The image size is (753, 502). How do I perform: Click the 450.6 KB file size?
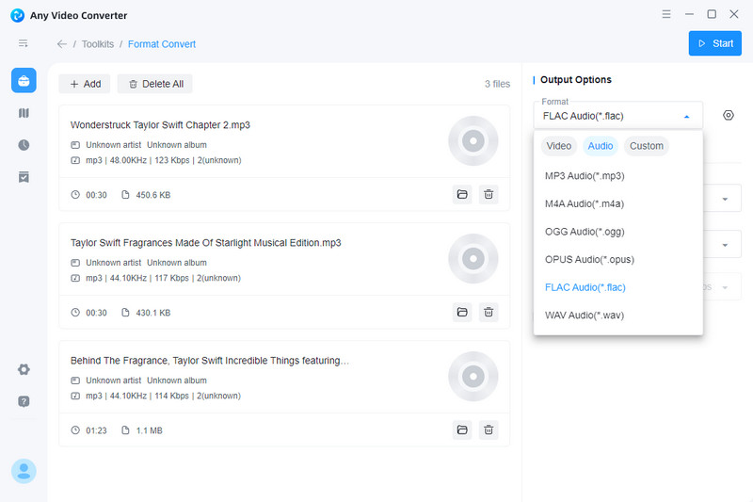click(x=152, y=195)
